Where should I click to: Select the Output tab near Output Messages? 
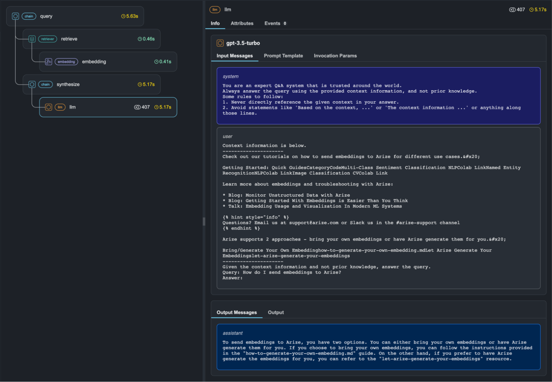(x=275, y=312)
